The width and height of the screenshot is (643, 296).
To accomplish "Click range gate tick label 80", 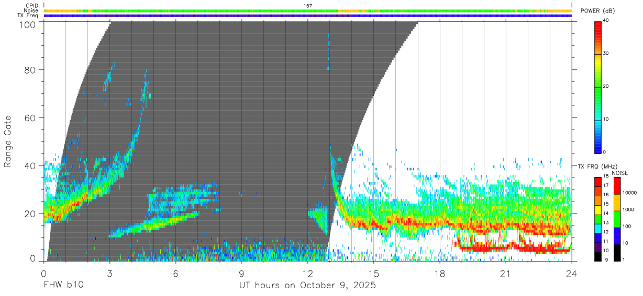I will 30,70.
